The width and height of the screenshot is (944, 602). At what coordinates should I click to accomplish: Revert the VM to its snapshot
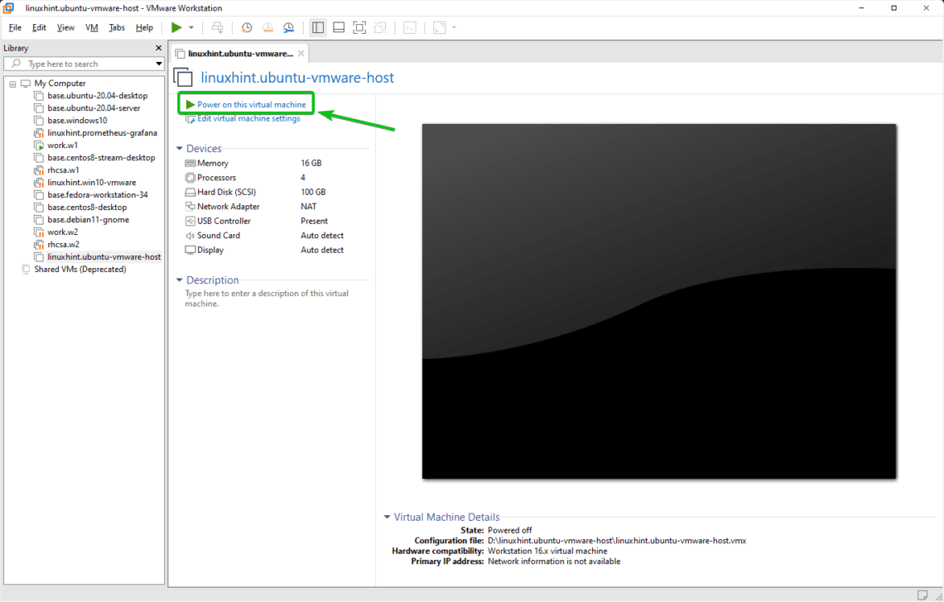point(267,26)
